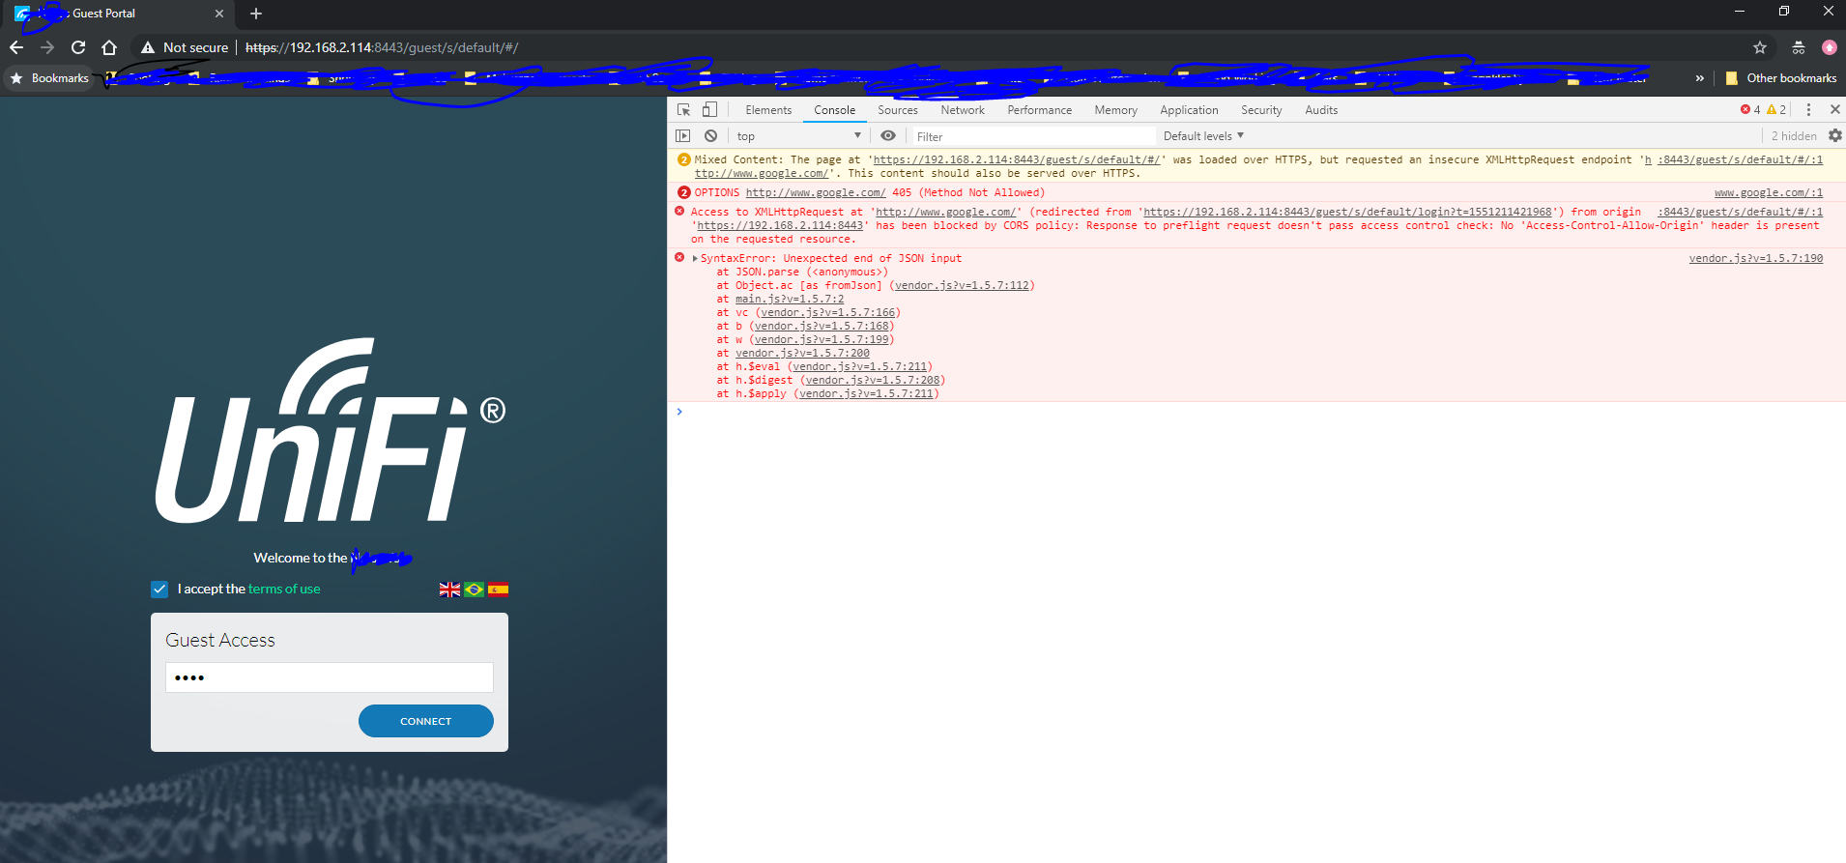The width and height of the screenshot is (1846, 863).
Task: Open console settings gear
Action: click(1834, 136)
